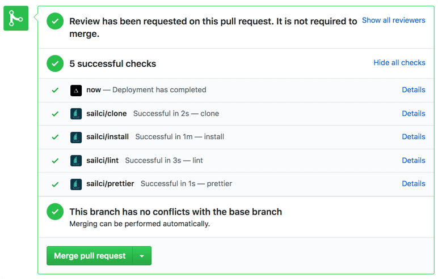Click the green check circle beside review requested
Screen dimensions: 438x279
coord(55,21)
